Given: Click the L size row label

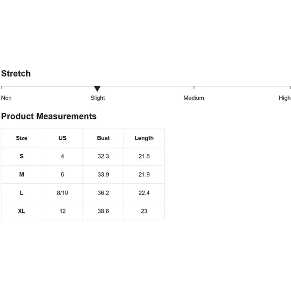Looking at the screenshot, I should [21, 193].
